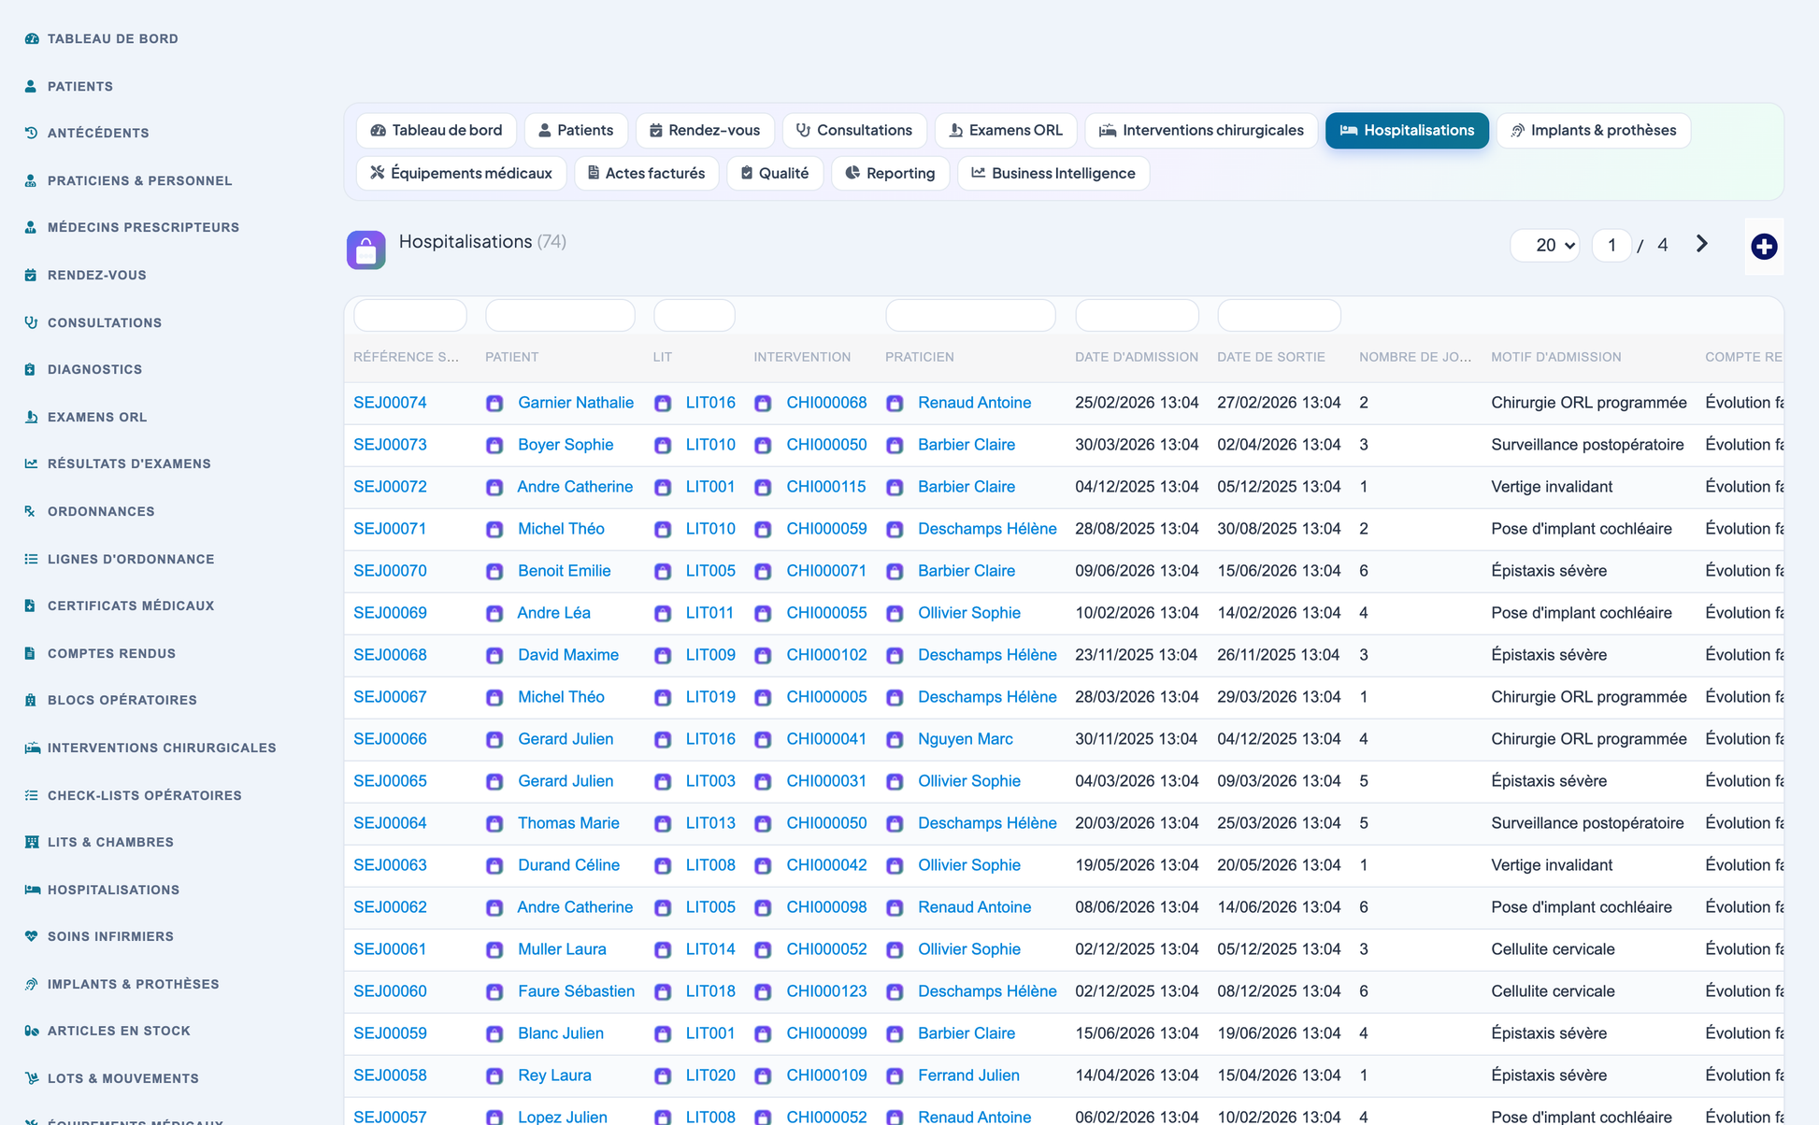The width and height of the screenshot is (1819, 1125).
Task: Open practitioner Ferrand Julien link
Action: [968, 1075]
